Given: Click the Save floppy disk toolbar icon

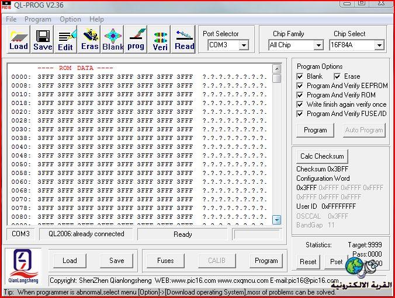Looking at the screenshot, I should [x=42, y=39].
